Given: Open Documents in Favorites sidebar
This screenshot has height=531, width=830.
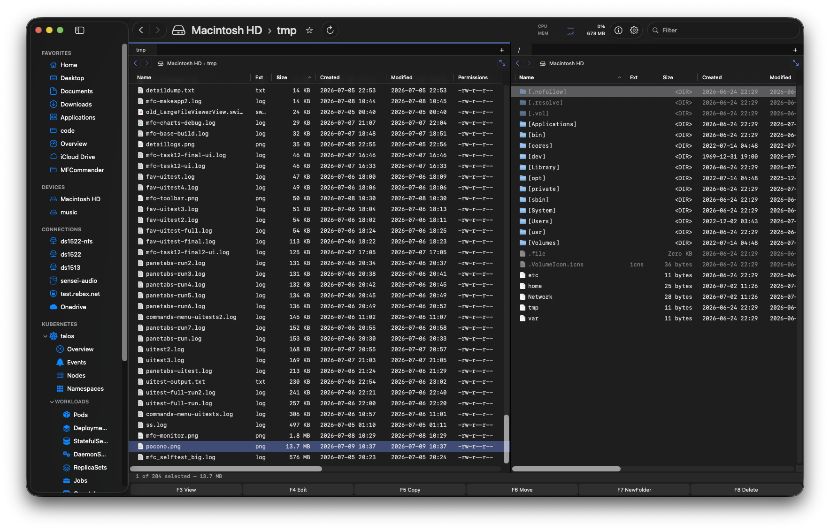Looking at the screenshot, I should point(77,91).
